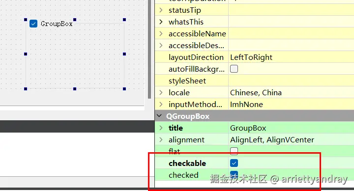
Task: Select the layoutDirection LeftToRight value
Action: pos(251,57)
